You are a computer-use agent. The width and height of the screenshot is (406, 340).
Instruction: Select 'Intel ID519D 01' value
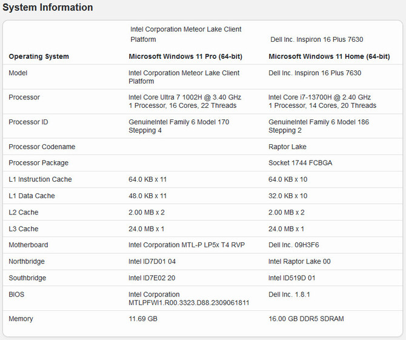click(292, 278)
